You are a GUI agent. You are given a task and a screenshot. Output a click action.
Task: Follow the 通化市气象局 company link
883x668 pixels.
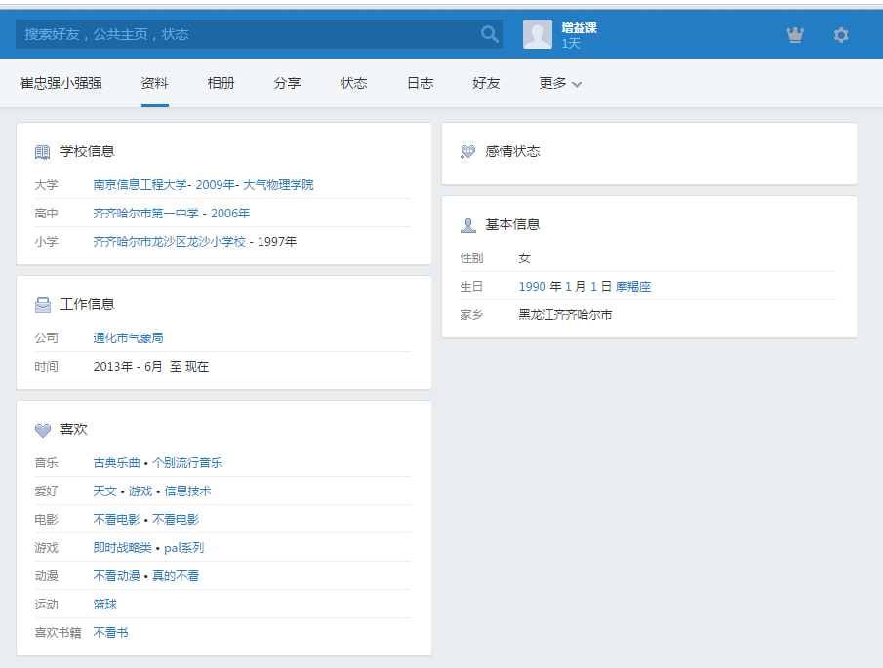click(128, 338)
